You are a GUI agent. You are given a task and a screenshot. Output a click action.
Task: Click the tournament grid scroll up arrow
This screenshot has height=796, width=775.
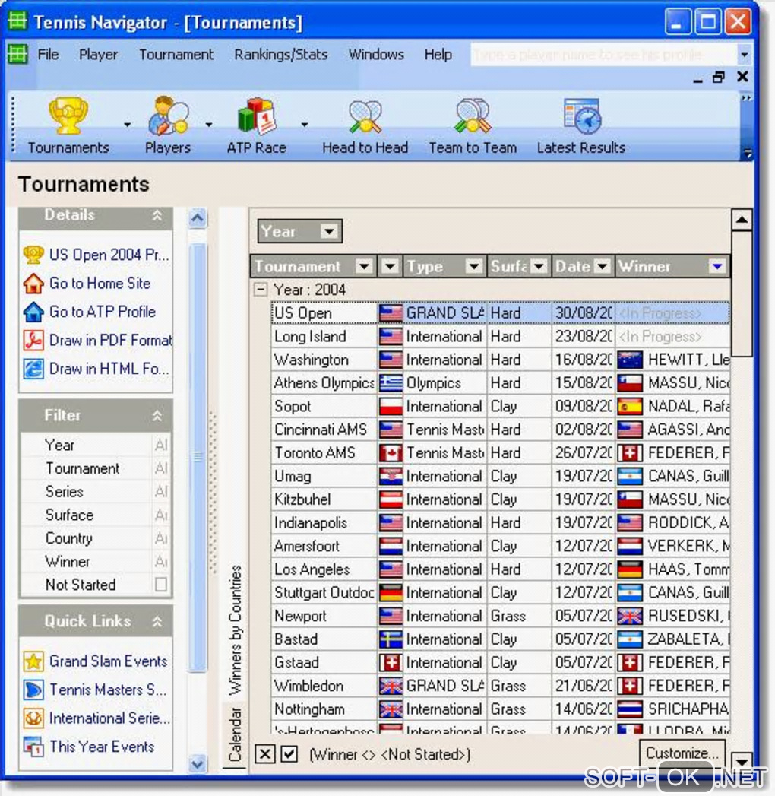[x=742, y=220]
